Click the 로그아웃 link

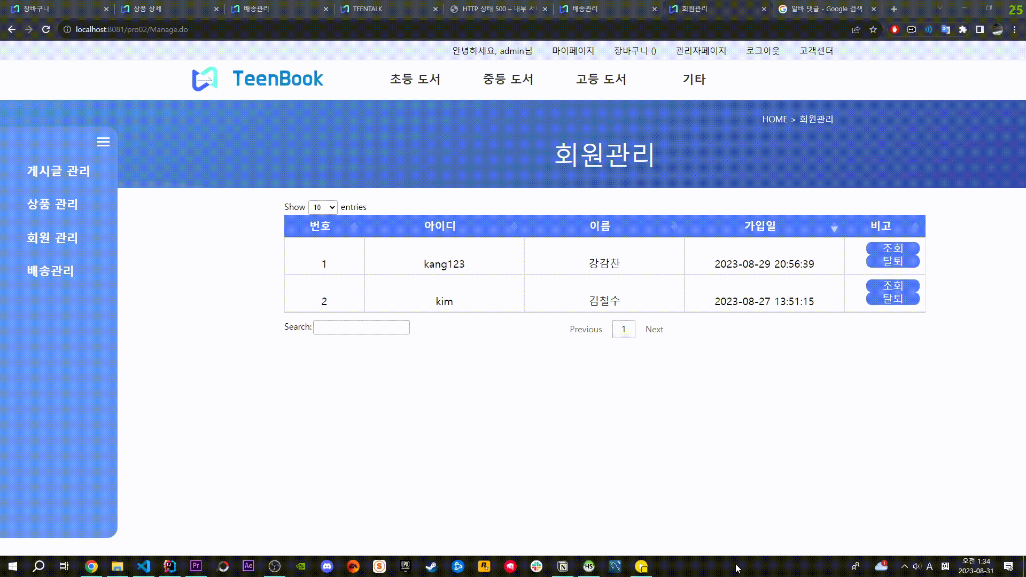coord(763,51)
